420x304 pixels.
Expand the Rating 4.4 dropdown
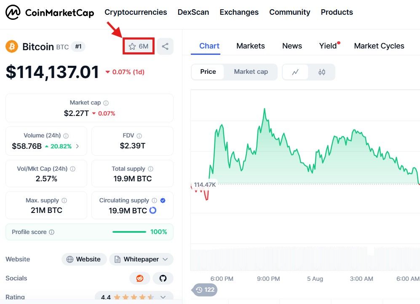(163, 297)
